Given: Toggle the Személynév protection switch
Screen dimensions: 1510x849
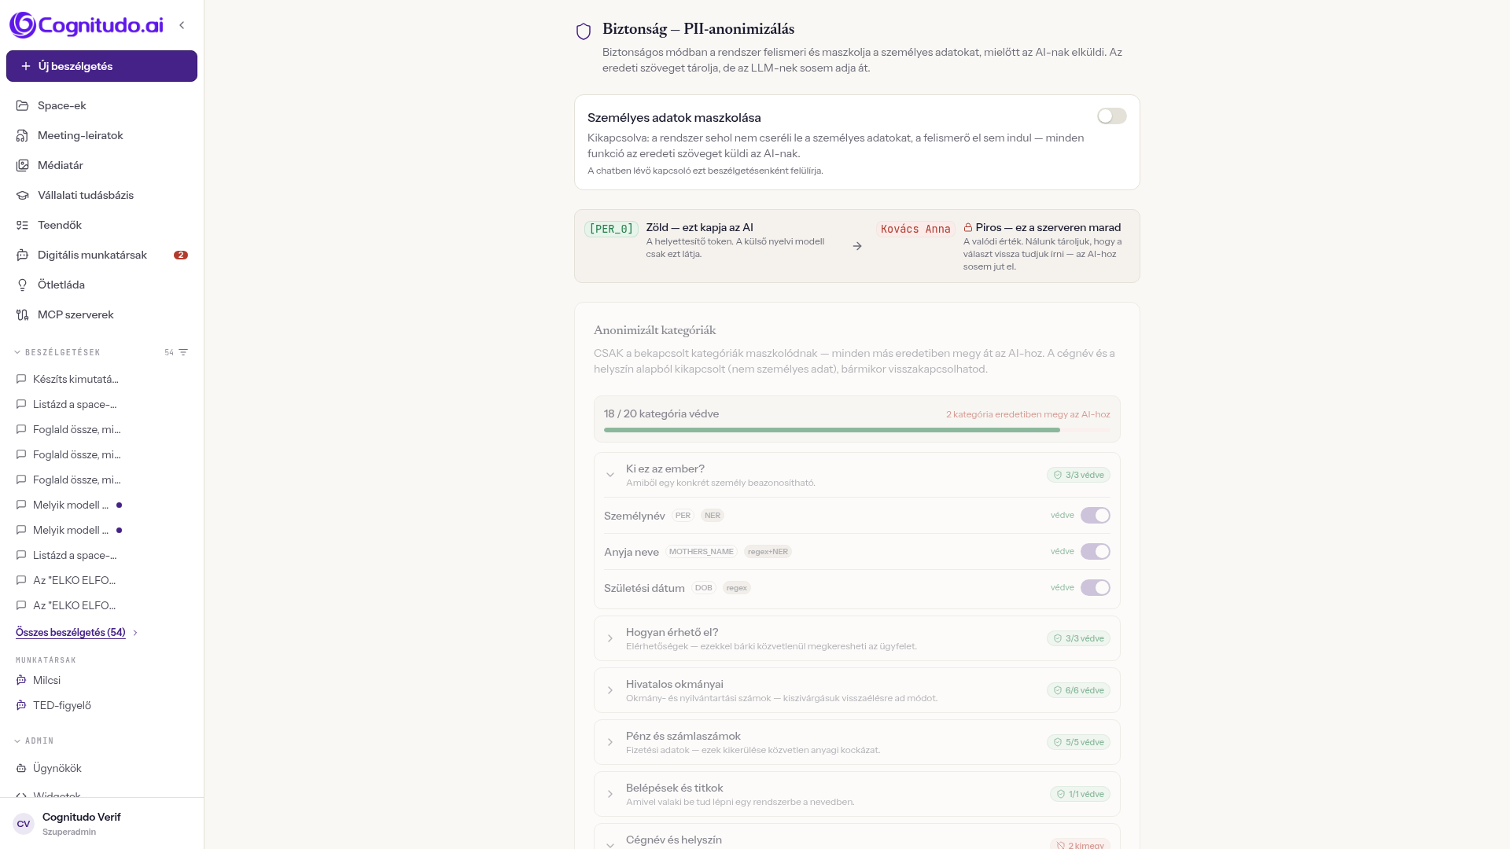Looking at the screenshot, I should click(1095, 516).
